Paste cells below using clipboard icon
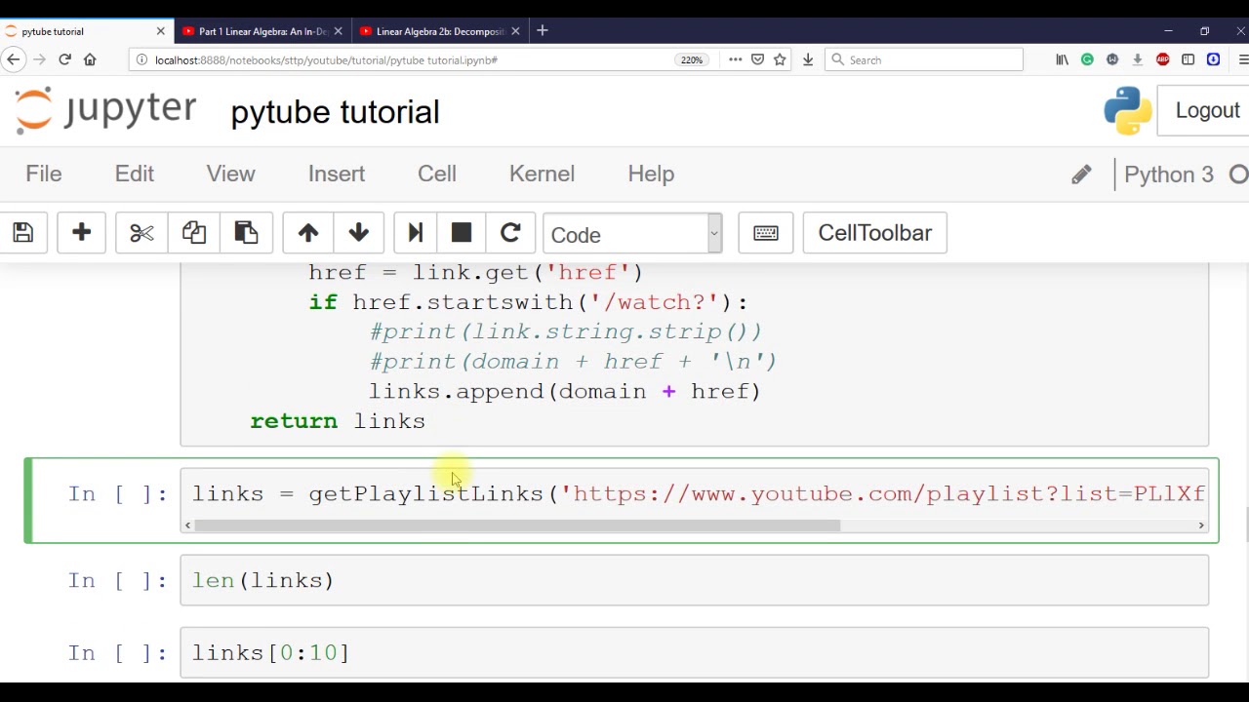 (x=246, y=233)
